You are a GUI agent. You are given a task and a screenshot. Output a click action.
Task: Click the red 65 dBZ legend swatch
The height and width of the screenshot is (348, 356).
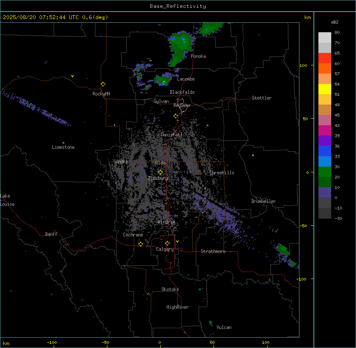click(x=325, y=58)
